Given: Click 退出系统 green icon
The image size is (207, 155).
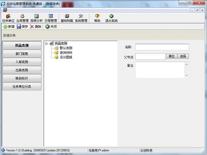Looking at the screenshot, I should coord(111,16).
